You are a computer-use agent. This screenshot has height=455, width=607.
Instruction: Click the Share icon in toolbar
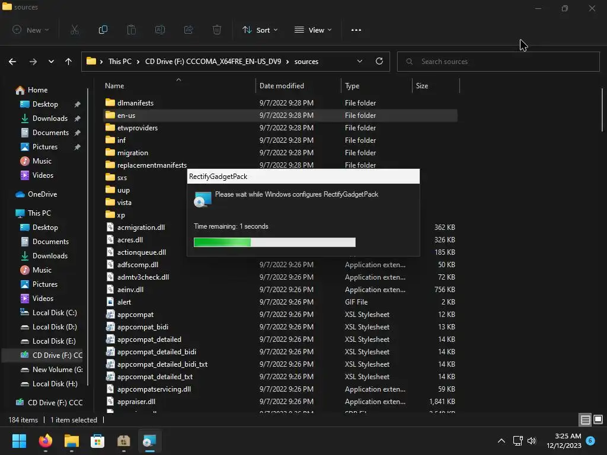point(189,30)
